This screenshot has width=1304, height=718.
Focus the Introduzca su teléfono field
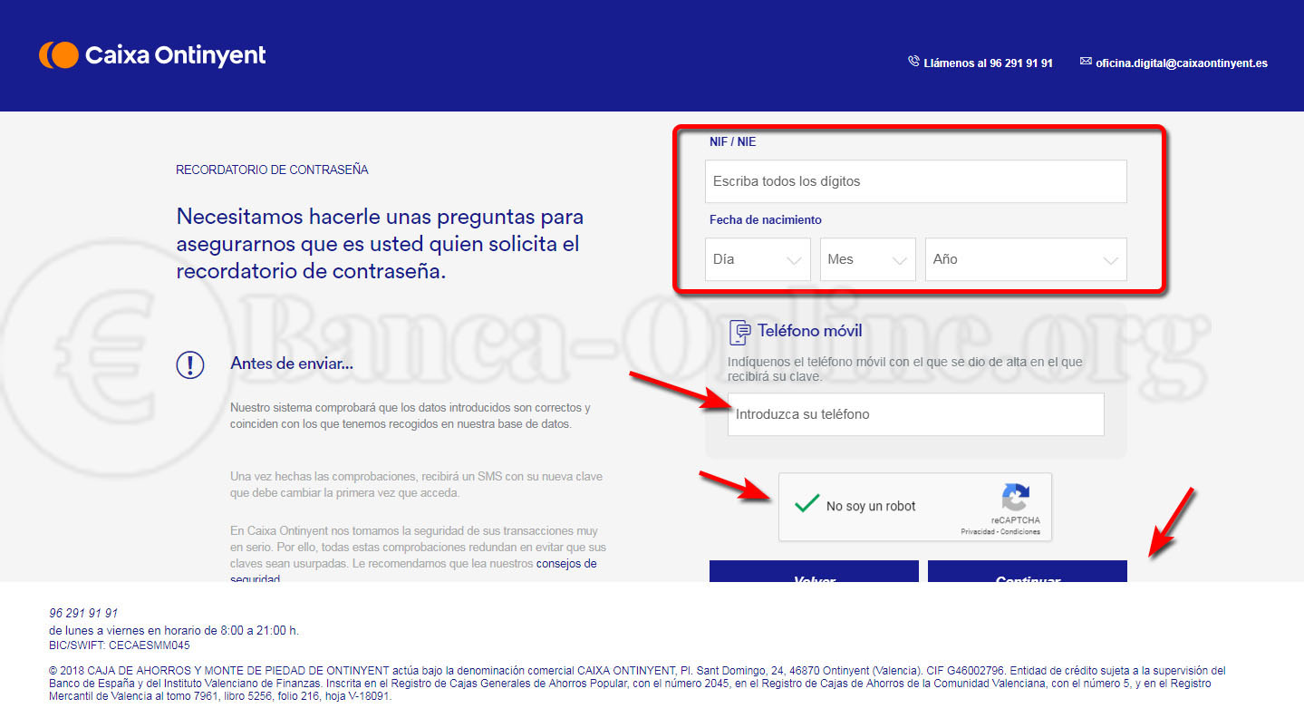916,414
